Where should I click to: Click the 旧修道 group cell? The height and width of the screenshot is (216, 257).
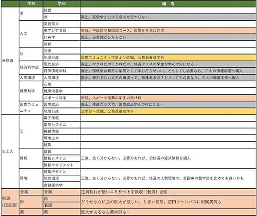(10, 61)
